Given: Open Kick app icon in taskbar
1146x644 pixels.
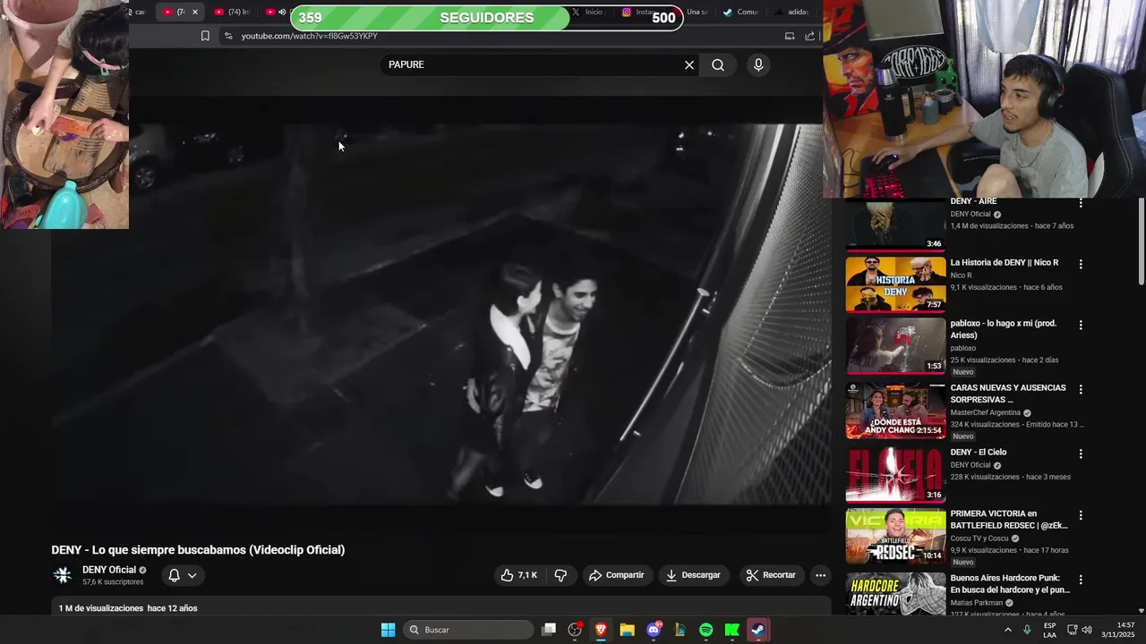Looking at the screenshot, I should 731,630.
